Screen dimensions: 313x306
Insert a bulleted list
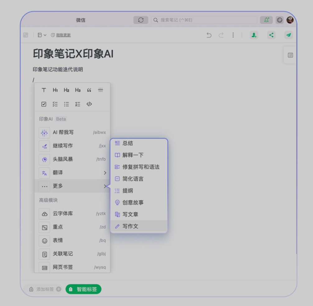click(x=67, y=104)
